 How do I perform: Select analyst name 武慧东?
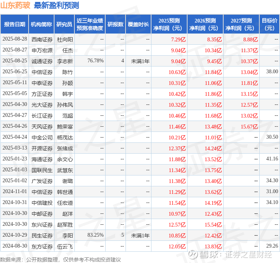pyautogui.click(x=65, y=170)
